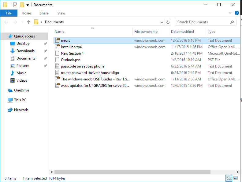The image size is (242, 182).
Task: Click errors date modified 12/5/2016 6:16 PM
Action: (186, 41)
